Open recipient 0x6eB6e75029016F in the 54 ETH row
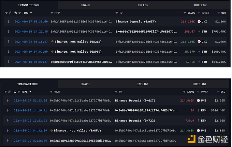232x147 pixels. tap(146, 111)
